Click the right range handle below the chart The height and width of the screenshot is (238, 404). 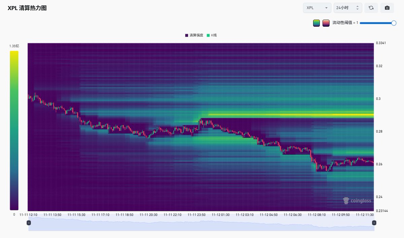pos(374,222)
